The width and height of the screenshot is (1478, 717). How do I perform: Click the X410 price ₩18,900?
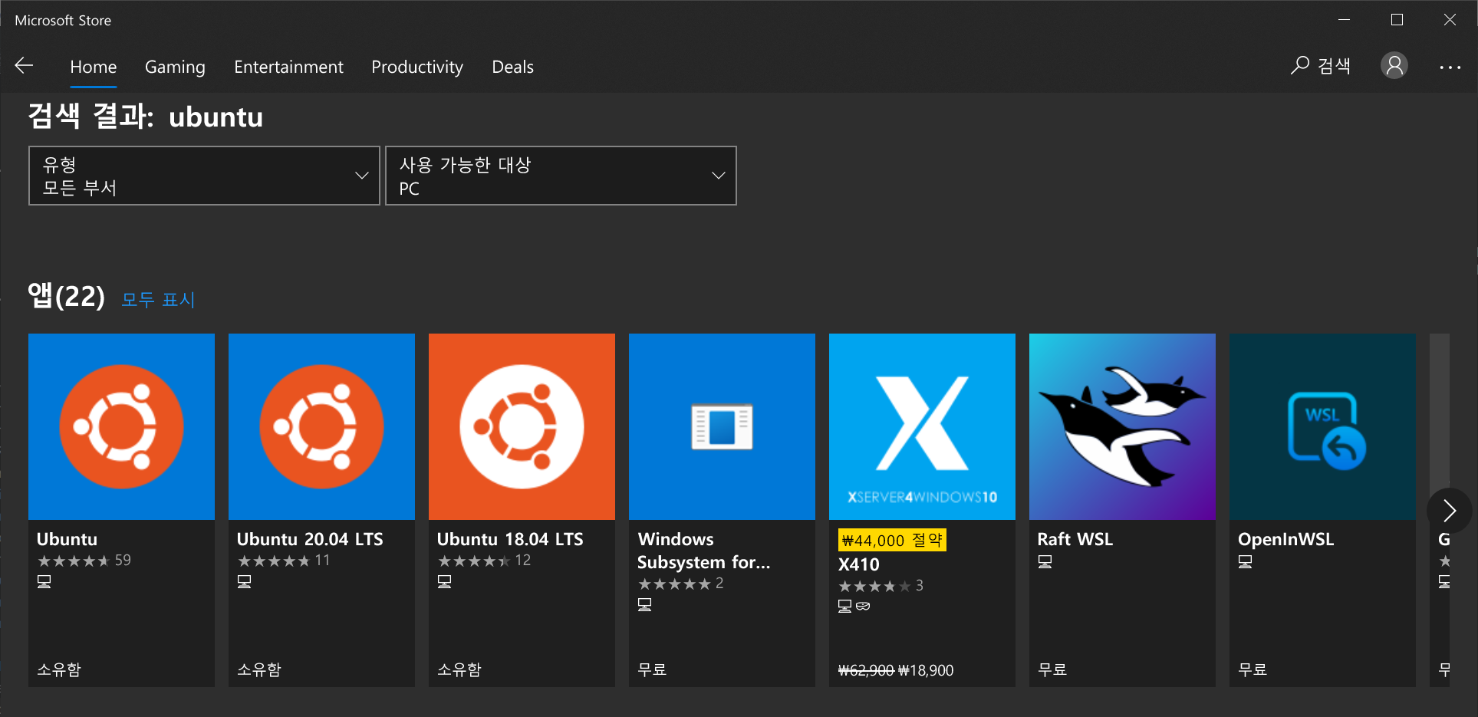[926, 670]
